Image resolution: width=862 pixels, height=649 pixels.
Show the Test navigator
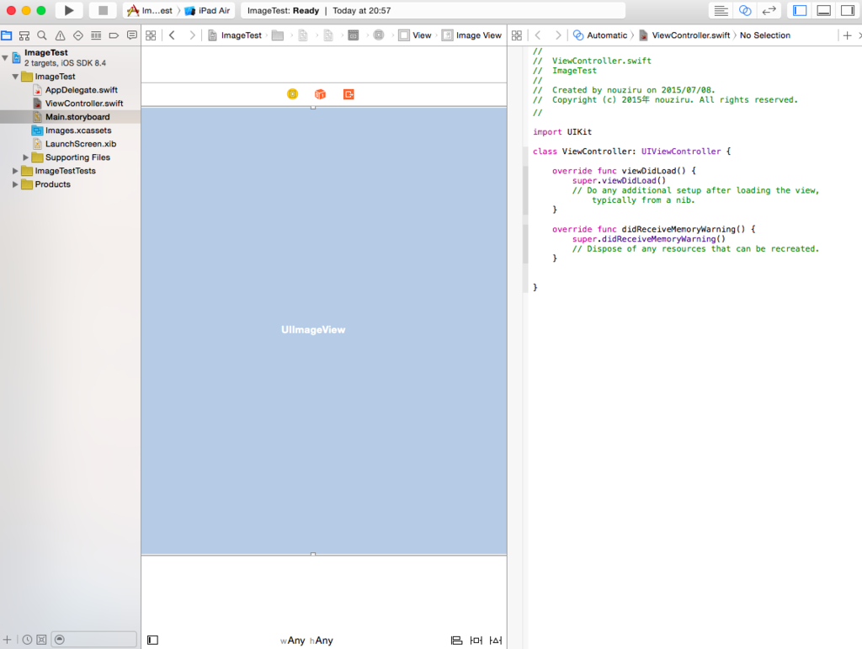point(78,35)
